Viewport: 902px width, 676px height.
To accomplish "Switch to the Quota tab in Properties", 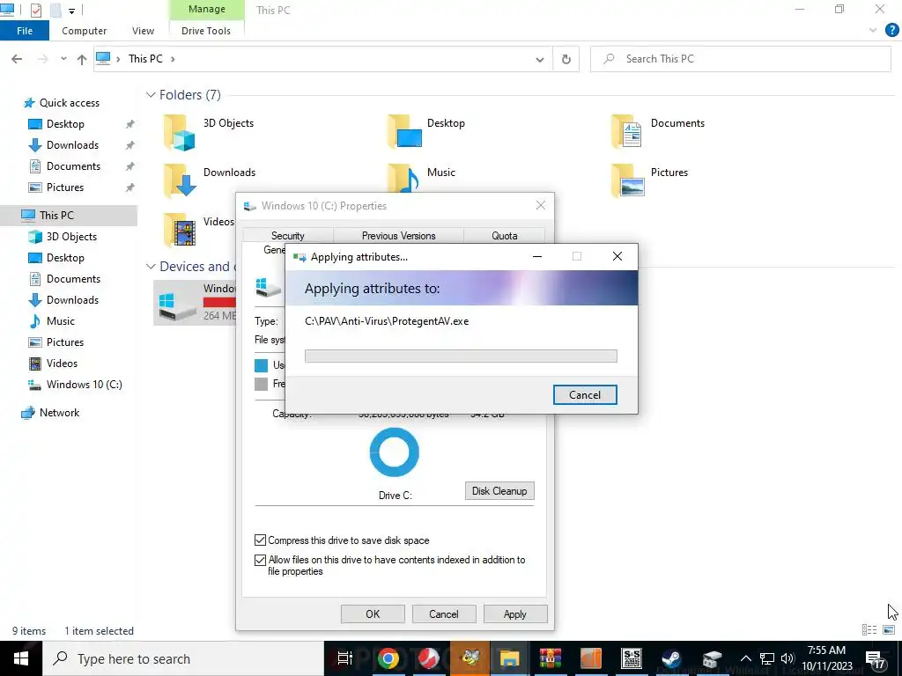I will pos(505,236).
